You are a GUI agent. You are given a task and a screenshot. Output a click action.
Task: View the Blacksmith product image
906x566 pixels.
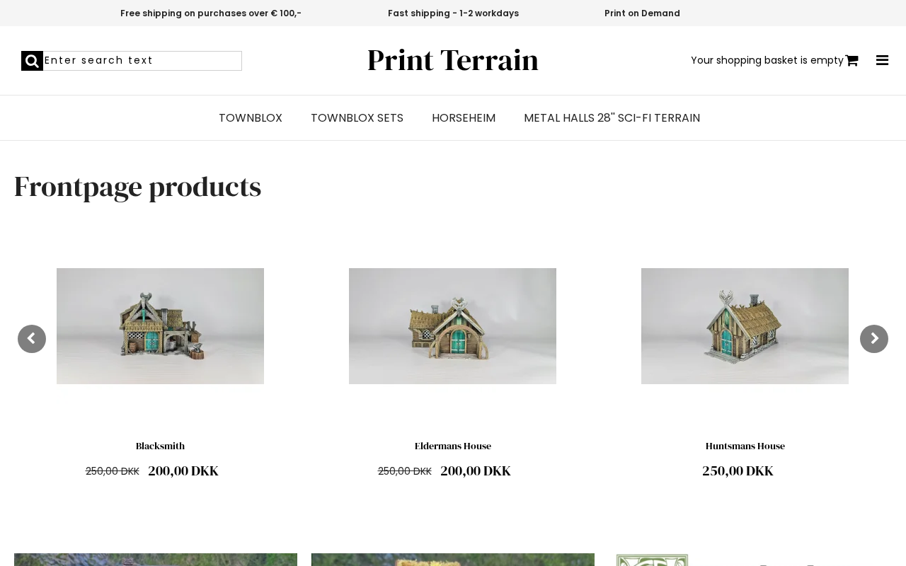coord(160,326)
